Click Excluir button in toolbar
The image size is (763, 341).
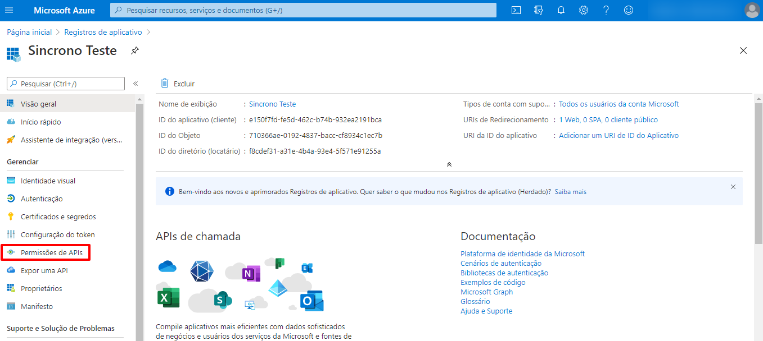point(178,84)
